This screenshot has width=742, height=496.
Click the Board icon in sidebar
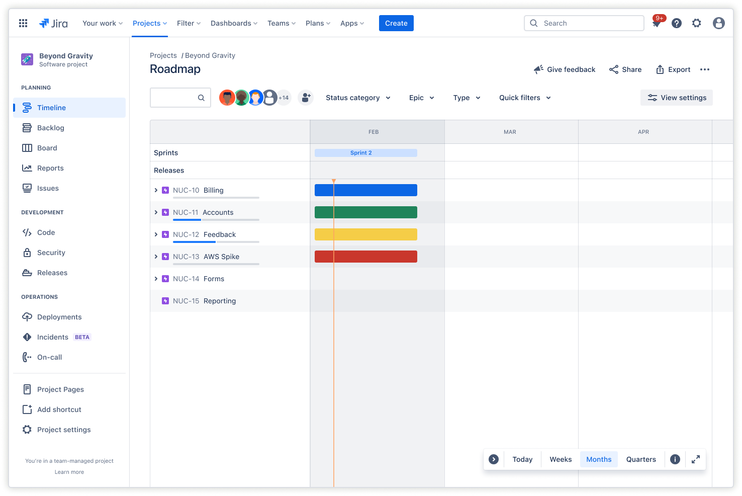27,147
